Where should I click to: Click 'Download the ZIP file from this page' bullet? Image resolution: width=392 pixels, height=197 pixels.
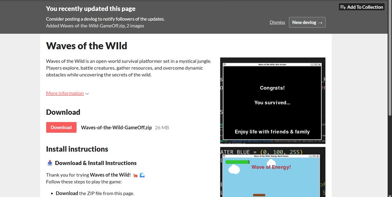pos(95,193)
